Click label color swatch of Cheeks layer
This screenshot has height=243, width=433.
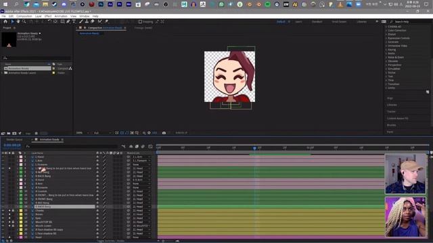pyautogui.click(x=21, y=211)
